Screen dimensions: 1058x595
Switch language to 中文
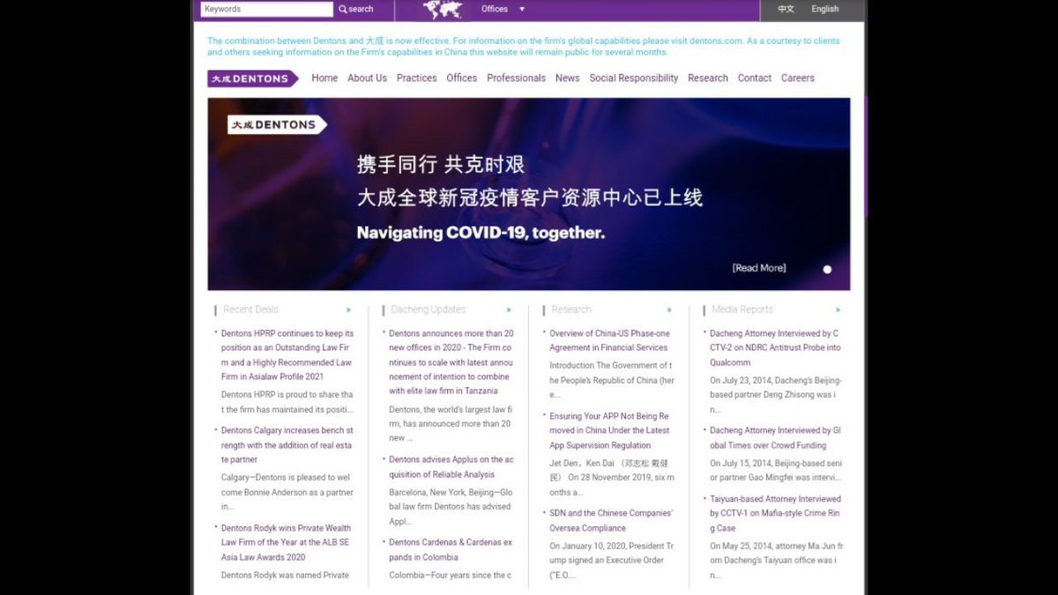pyautogui.click(x=786, y=9)
